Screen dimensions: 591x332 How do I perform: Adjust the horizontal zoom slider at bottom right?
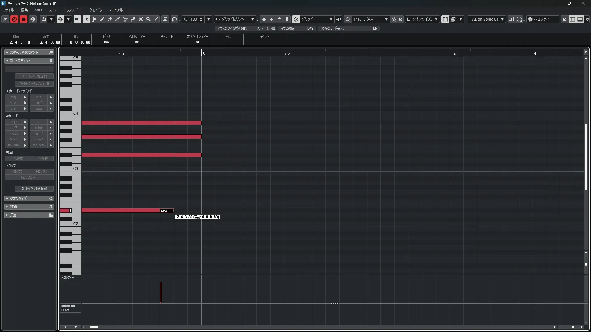coord(573,327)
